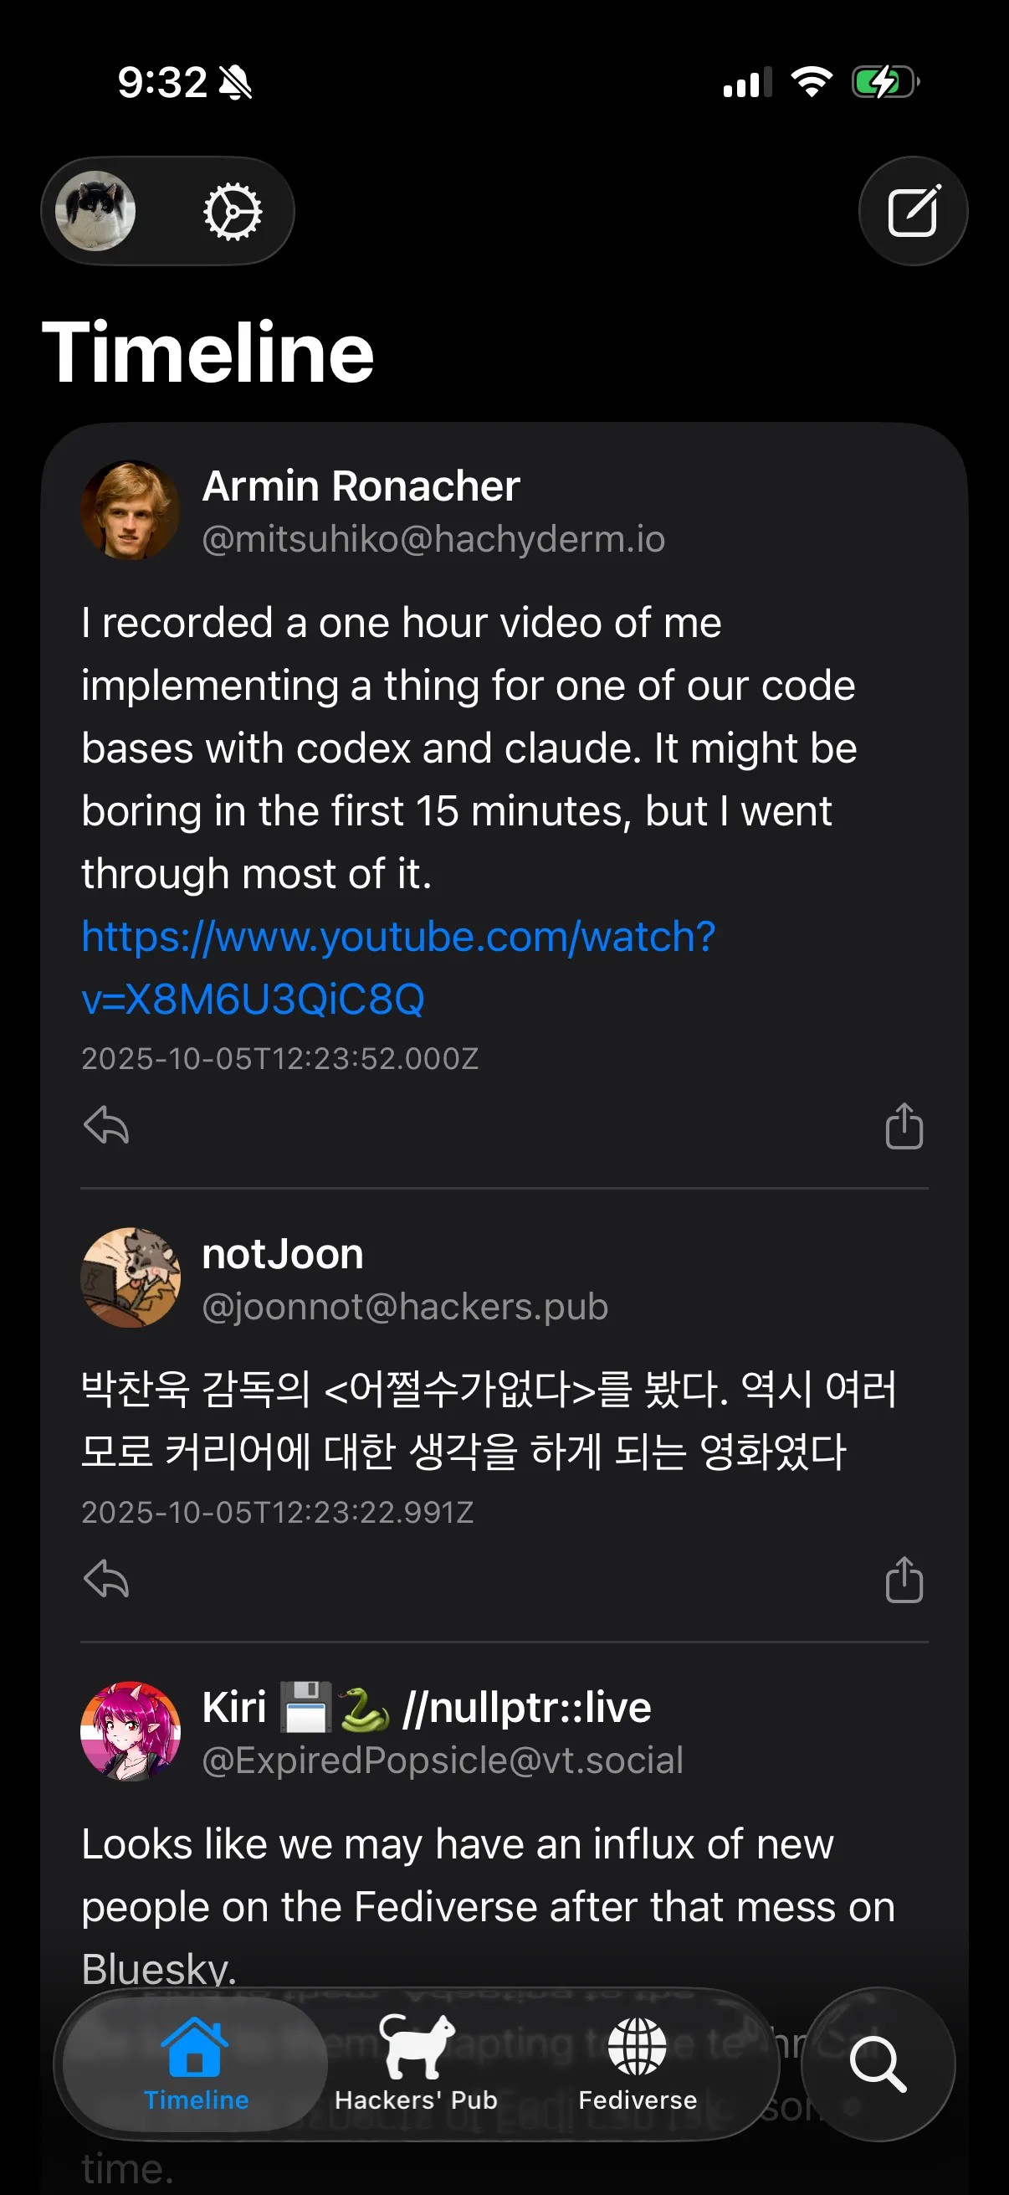The width and height of the screenshot is (1009, 2195).
Task: Open the @joonnot@hackers.pub handle
Action: (404, 1306)
